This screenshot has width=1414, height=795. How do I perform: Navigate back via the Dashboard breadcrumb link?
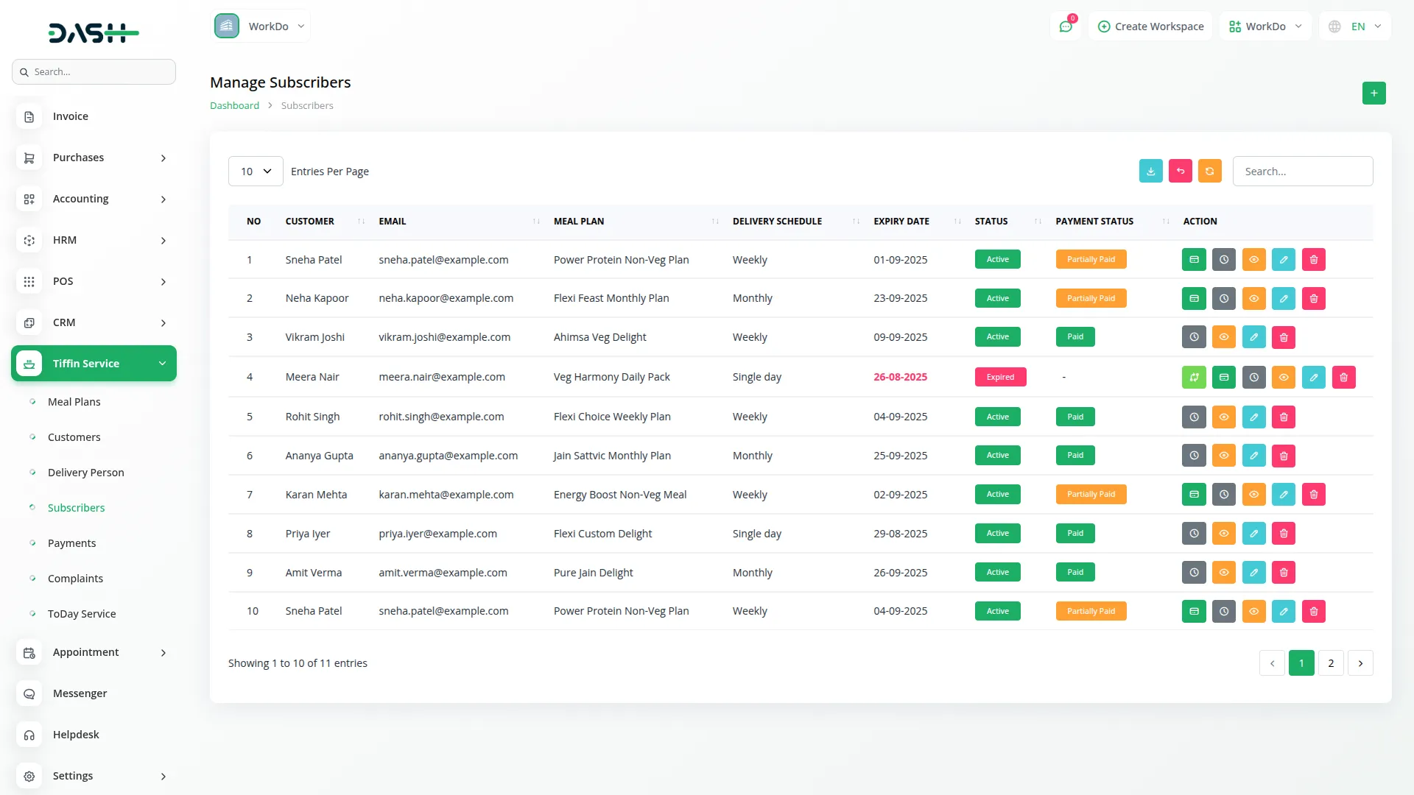(x=234, y=105)
